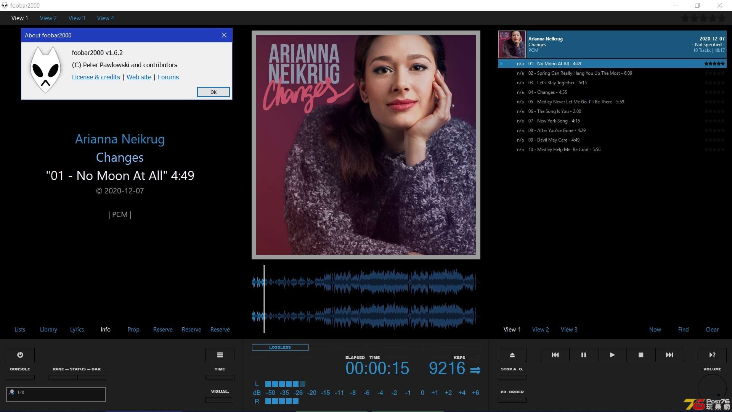
Task: Select the playing track 01 - No Moon At All
Action: (x=612, y=64)
